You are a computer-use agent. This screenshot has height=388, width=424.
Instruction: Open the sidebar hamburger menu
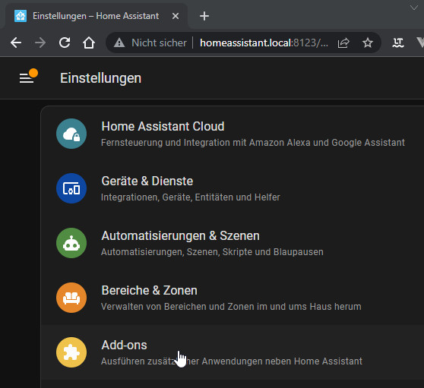point(27,78)
